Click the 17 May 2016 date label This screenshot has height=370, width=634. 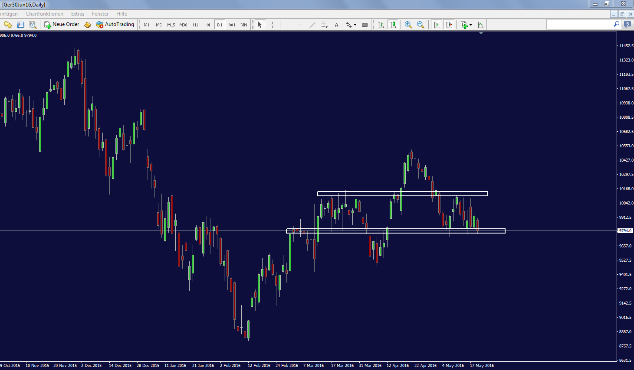click(x=482, y=366)
